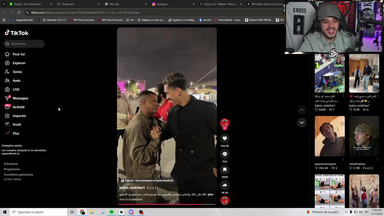This screenshot has width=384, height=216.
Task: Open the CapCut montage banner
Action: (x=147, y=181)
